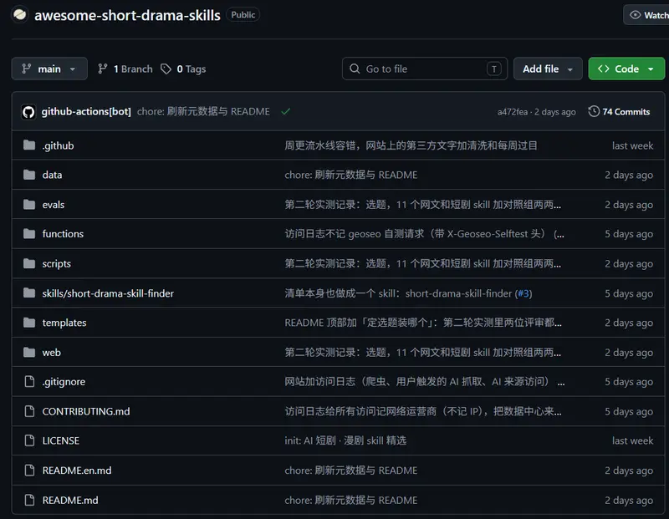Image resolution: width=669 pixels, height=519 pixels.
Task: Open the scripts folder
Action: point(56,263)
